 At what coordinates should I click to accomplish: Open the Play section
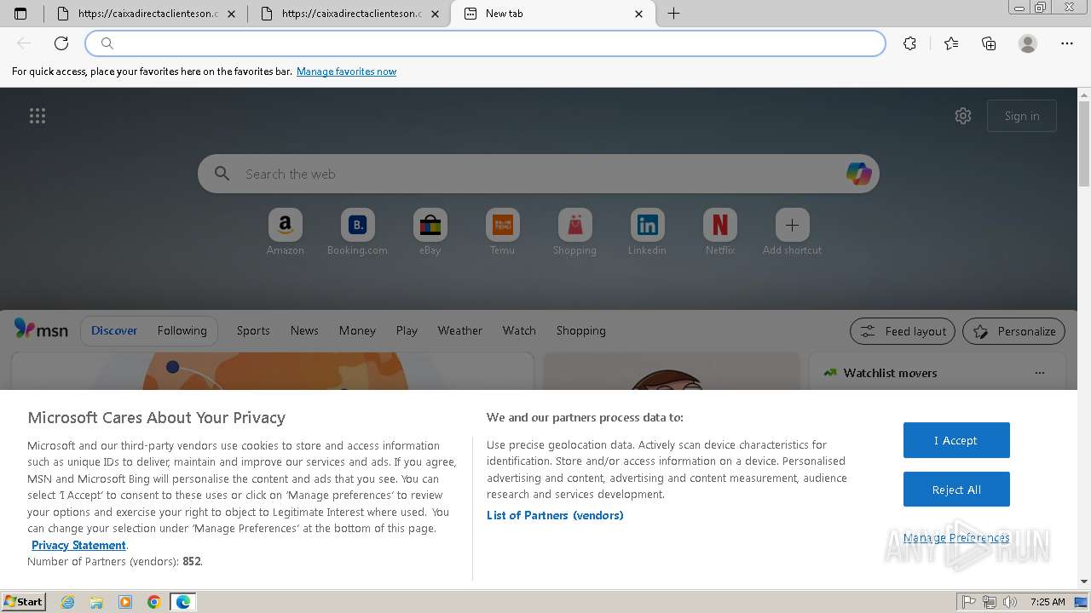[407, 330]
